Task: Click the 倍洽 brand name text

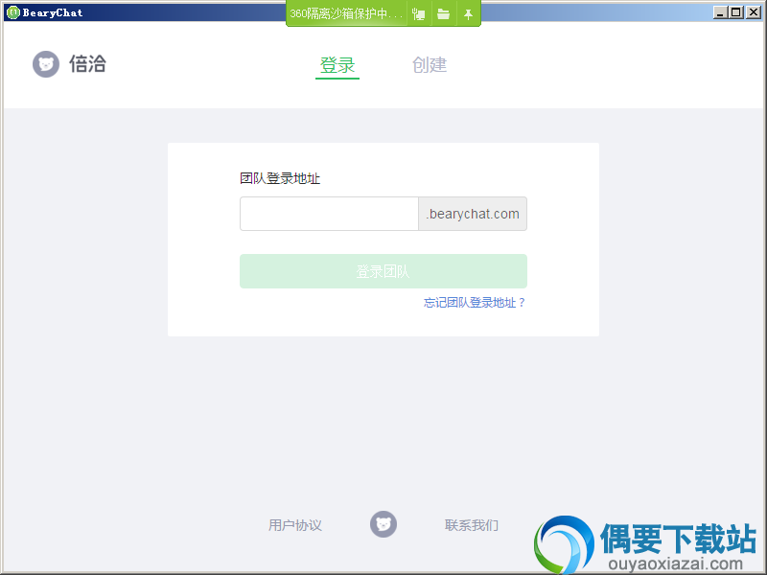Action: (x=87, y=64)
